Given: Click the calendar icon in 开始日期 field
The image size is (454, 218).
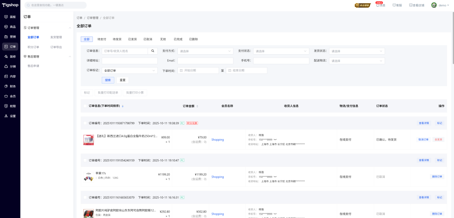Looking at the screenshot, I should tap(181, 70).
